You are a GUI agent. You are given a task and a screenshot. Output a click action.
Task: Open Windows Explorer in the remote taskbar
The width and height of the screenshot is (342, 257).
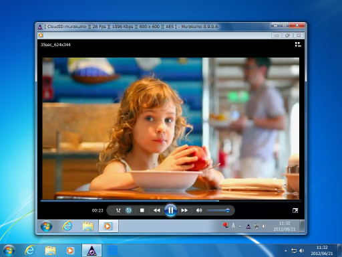pos(88,226)
